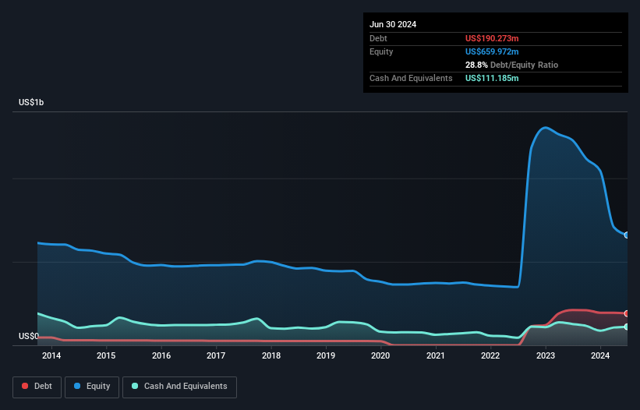This screenshot has width=640, height=410.
Task: Click the 2022 x-axis label
Action: pos(490,355)
